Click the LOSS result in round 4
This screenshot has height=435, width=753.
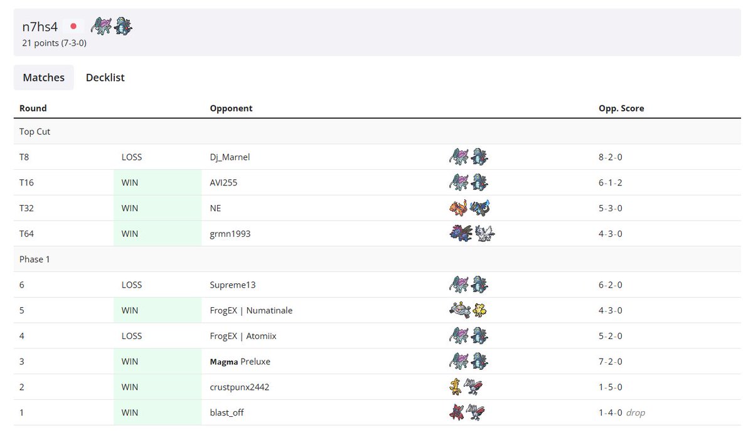coord(132,336)
